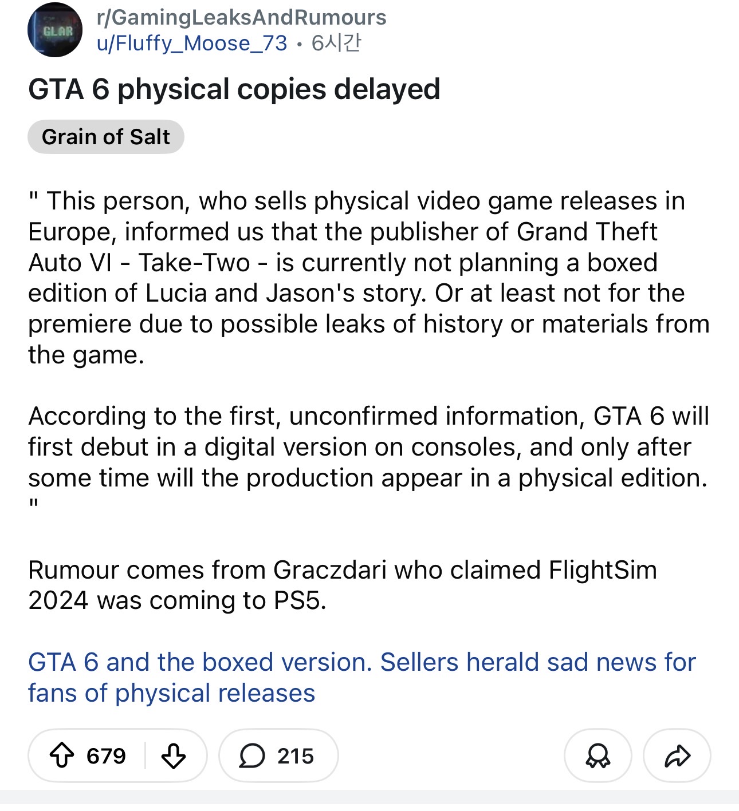Give an award using the award icon

point(598,755)
